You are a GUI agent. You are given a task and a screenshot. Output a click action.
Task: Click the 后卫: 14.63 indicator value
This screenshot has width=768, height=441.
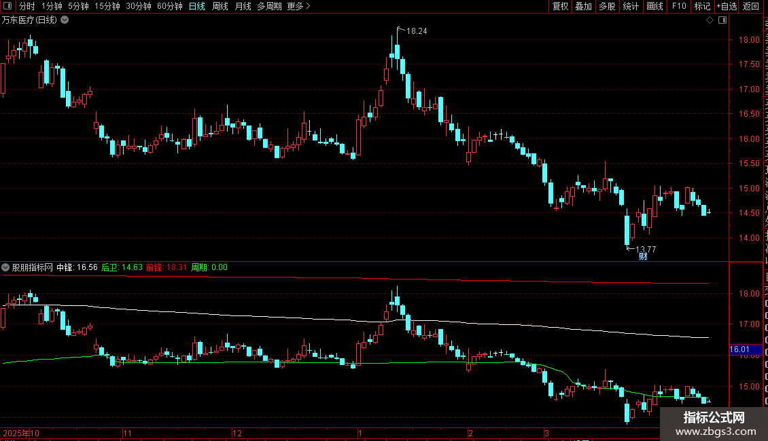(122, 267)
